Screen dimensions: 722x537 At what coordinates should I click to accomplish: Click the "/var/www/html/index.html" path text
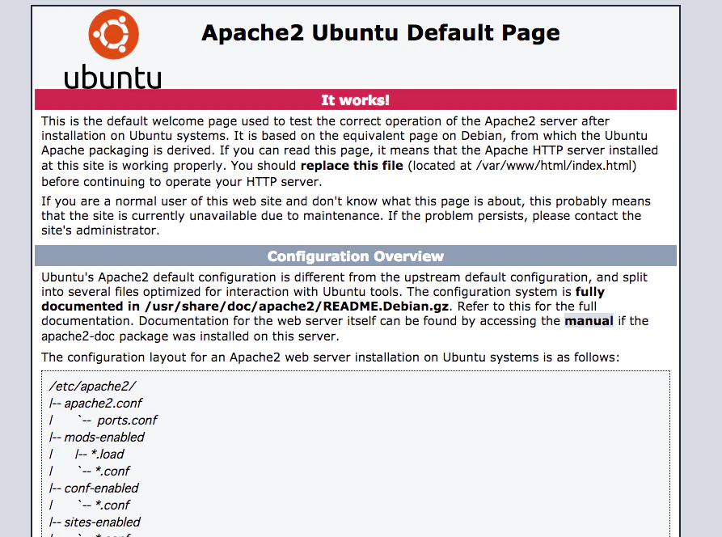click(x=554, y=165)
